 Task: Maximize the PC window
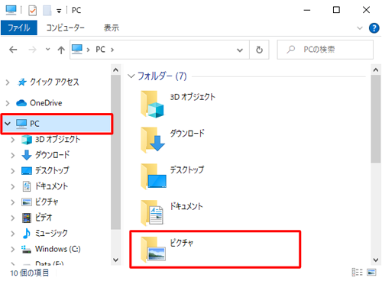(336, 10)
